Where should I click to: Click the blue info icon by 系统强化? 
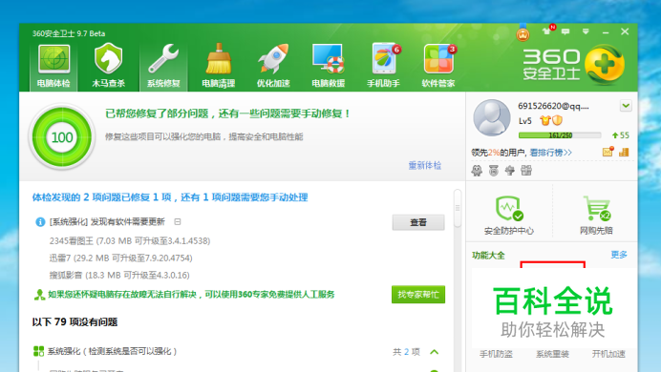point(40,221)
